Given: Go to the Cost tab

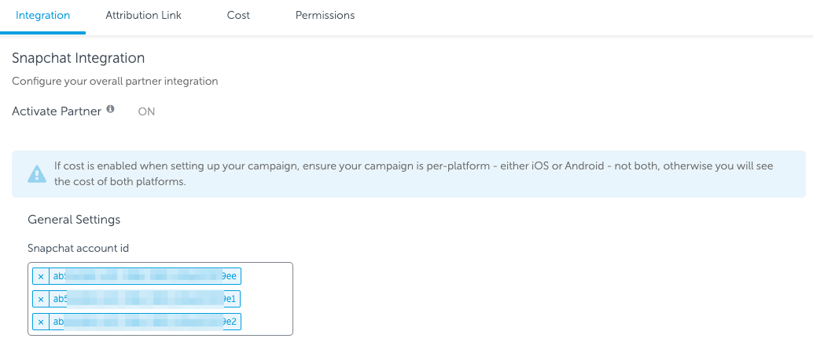Looking at the screenshot, I should 238,16.
